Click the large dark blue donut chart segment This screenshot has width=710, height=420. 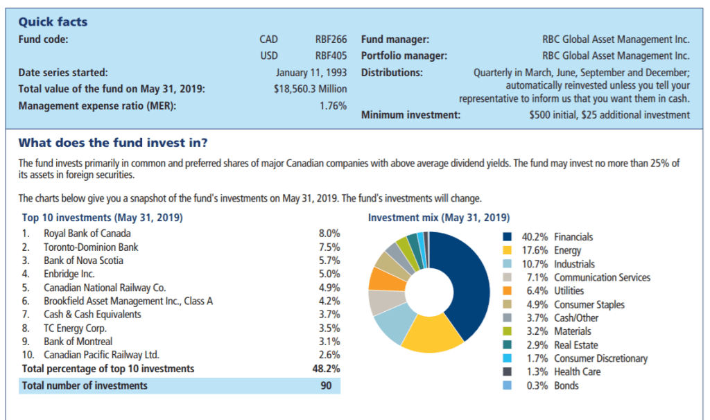tap(461, 277)
